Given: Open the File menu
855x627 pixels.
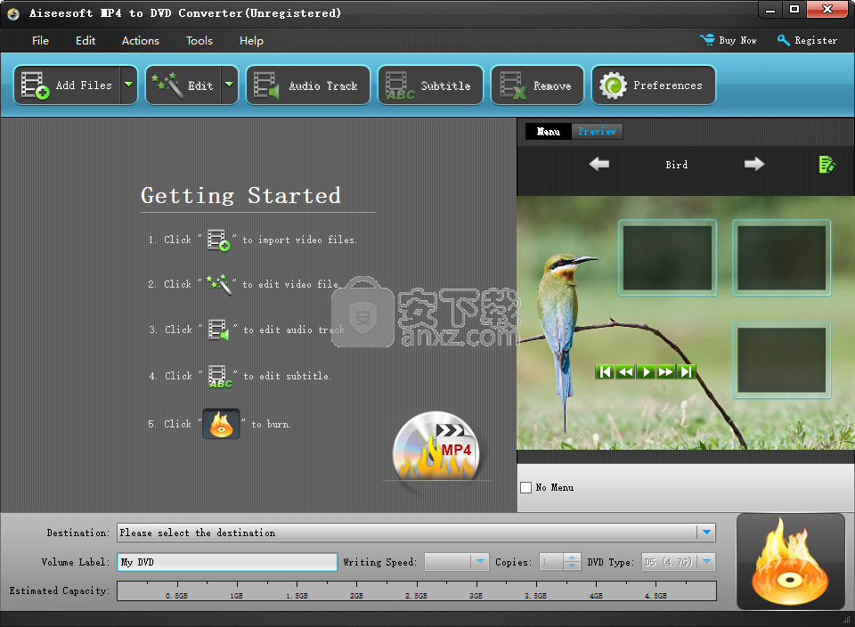Looking at the screenshot, I should pyautogui.click(x=40, y=41).
